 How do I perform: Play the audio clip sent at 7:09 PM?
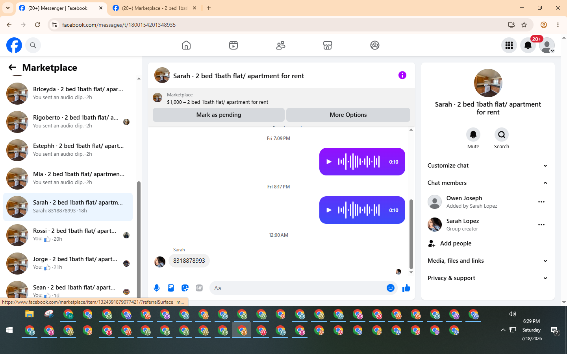click(329, 162)
